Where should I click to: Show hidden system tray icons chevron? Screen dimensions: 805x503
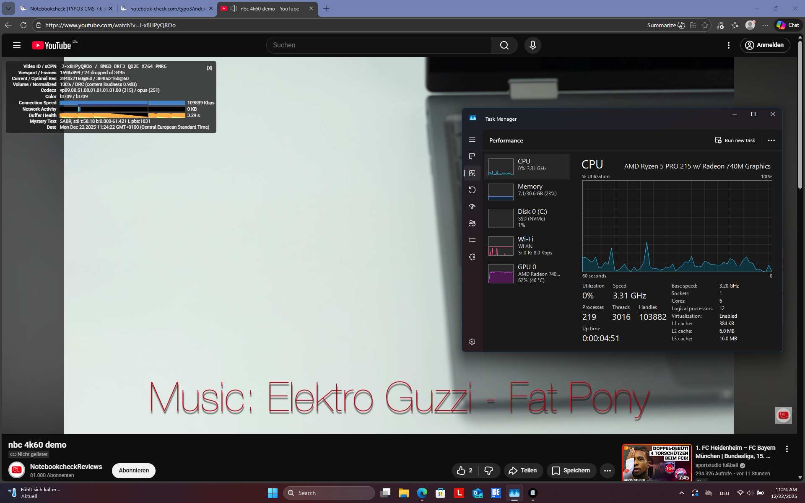coord(681,493)
